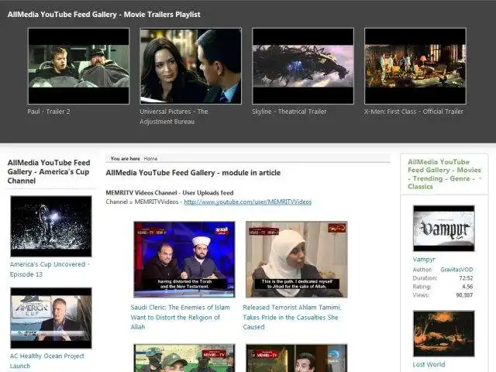Click the GravitasVOD author link
The height and width of the screenshot is (372, 496).
456,270
